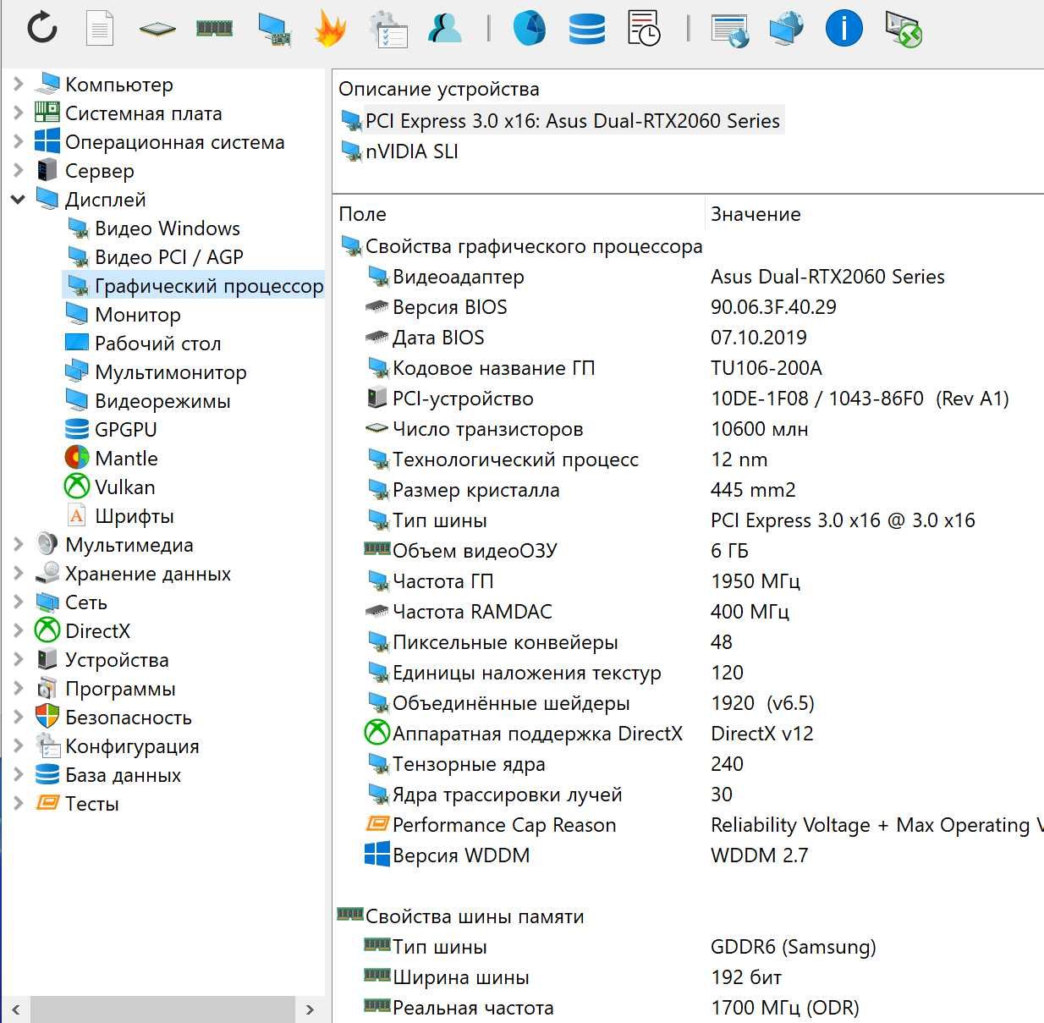Click the right arrow of horizontal scrollbar

point(310,1009)
